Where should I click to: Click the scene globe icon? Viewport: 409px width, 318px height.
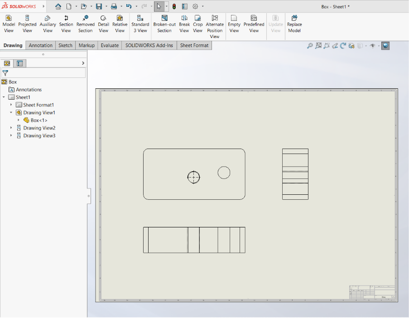[x=385, y=46]
